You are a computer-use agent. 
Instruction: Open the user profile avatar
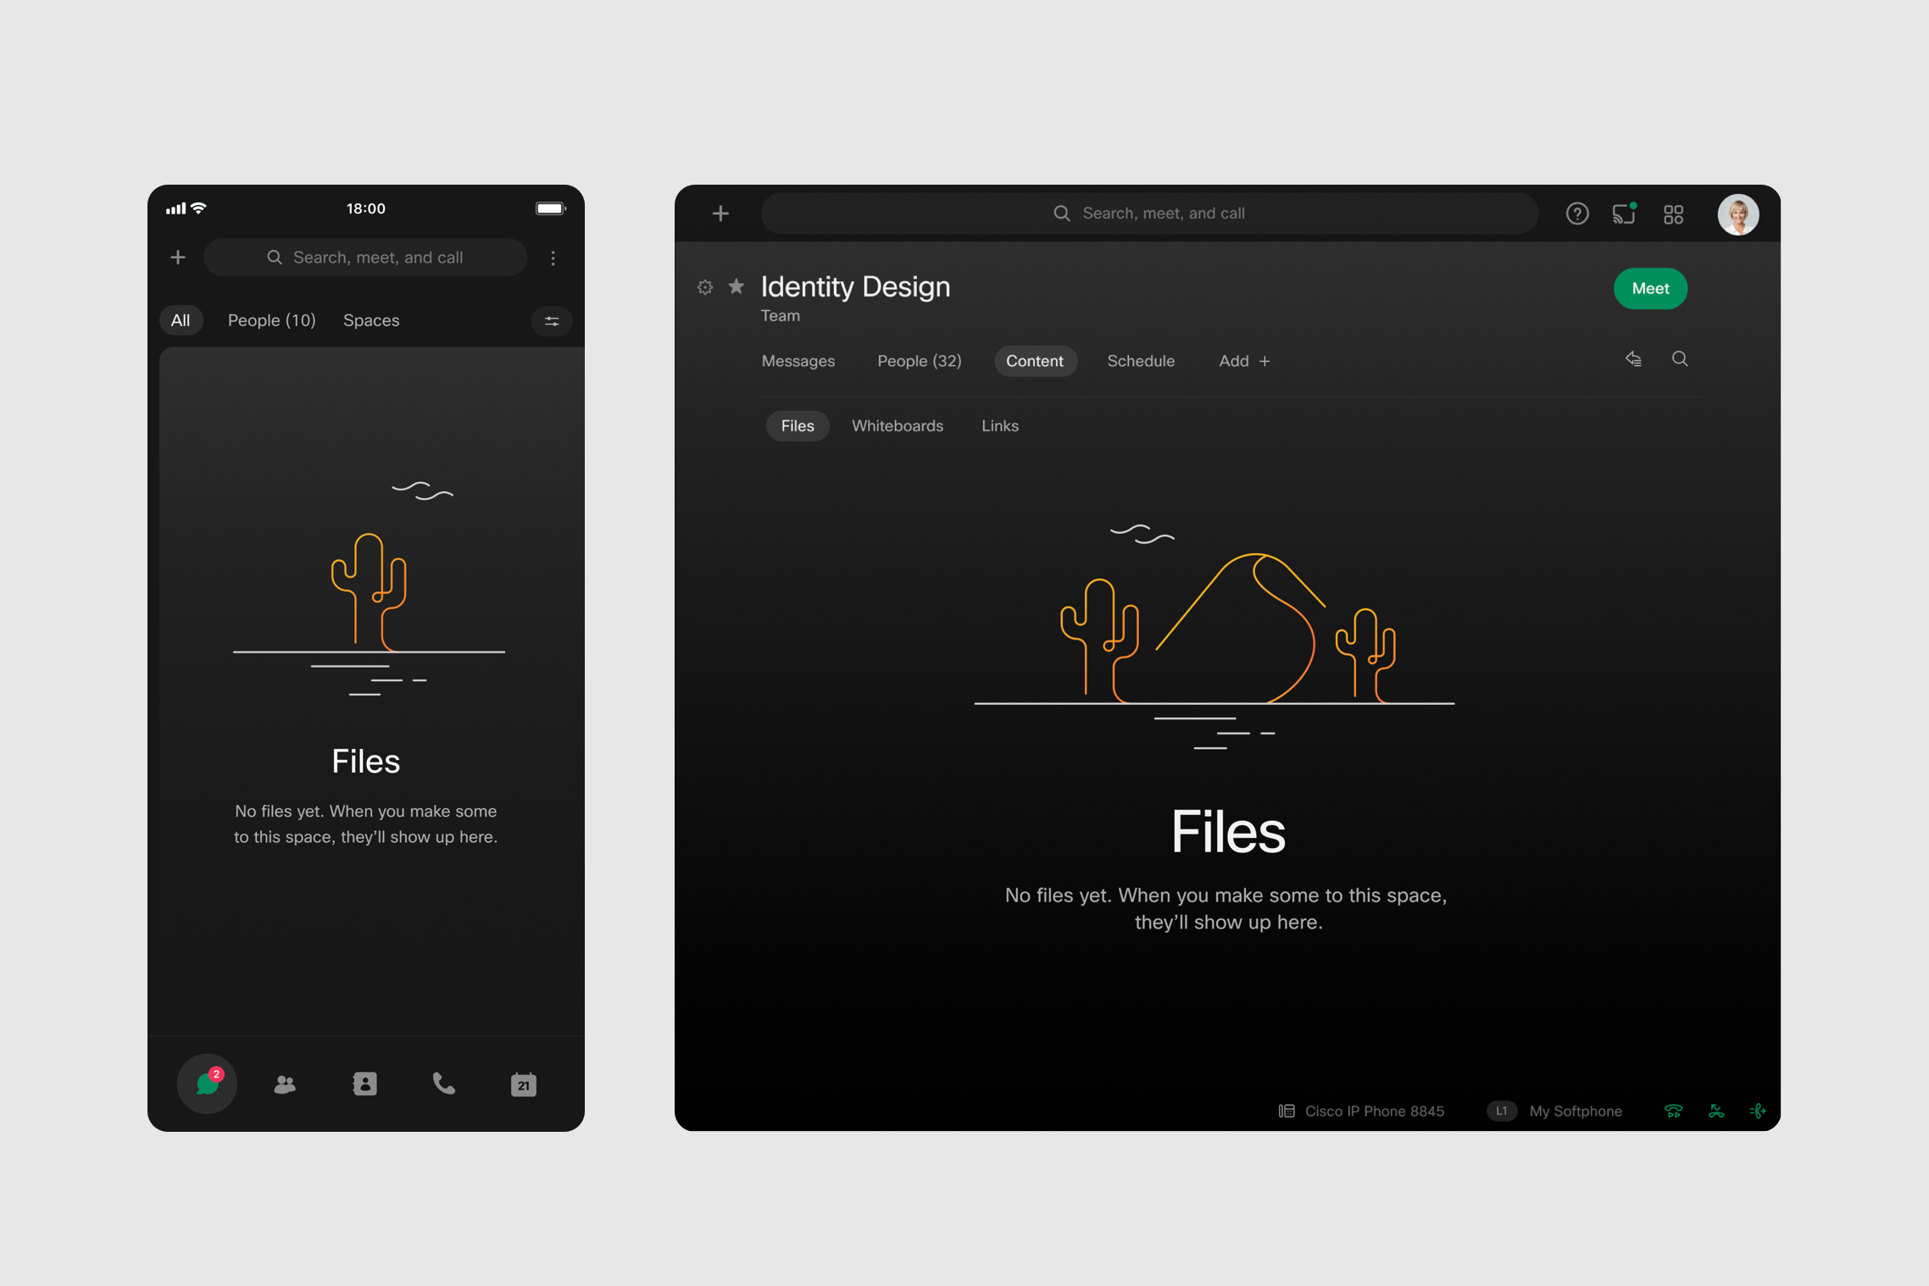point(1737,214)
